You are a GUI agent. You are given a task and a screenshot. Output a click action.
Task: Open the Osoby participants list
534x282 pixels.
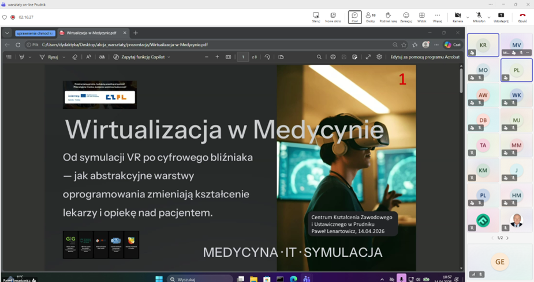[371, 17]
